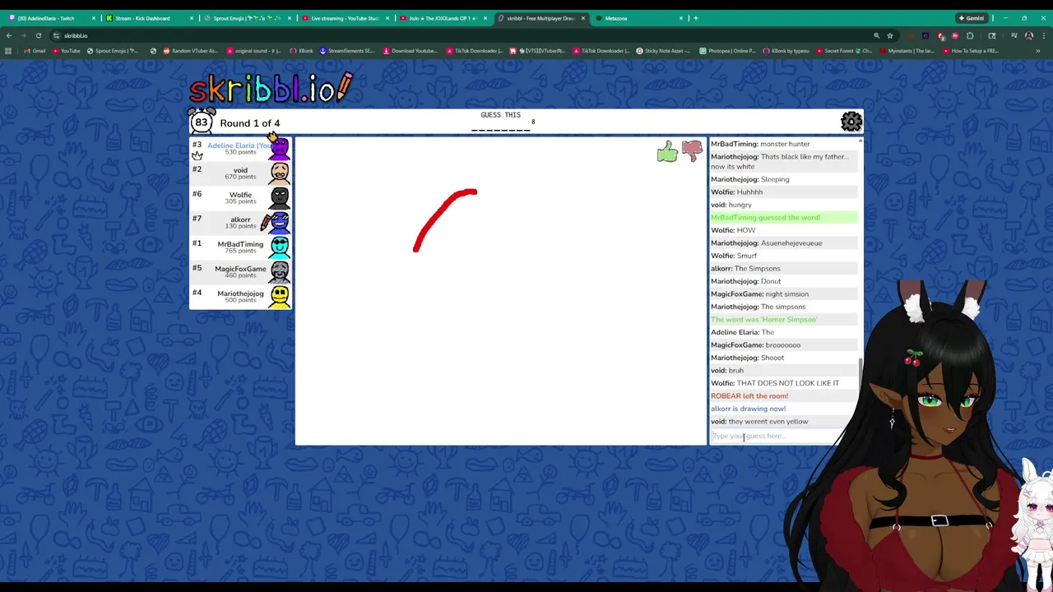
Task: Give the drawing a thumbs up
Action: [x=667, y=151]
